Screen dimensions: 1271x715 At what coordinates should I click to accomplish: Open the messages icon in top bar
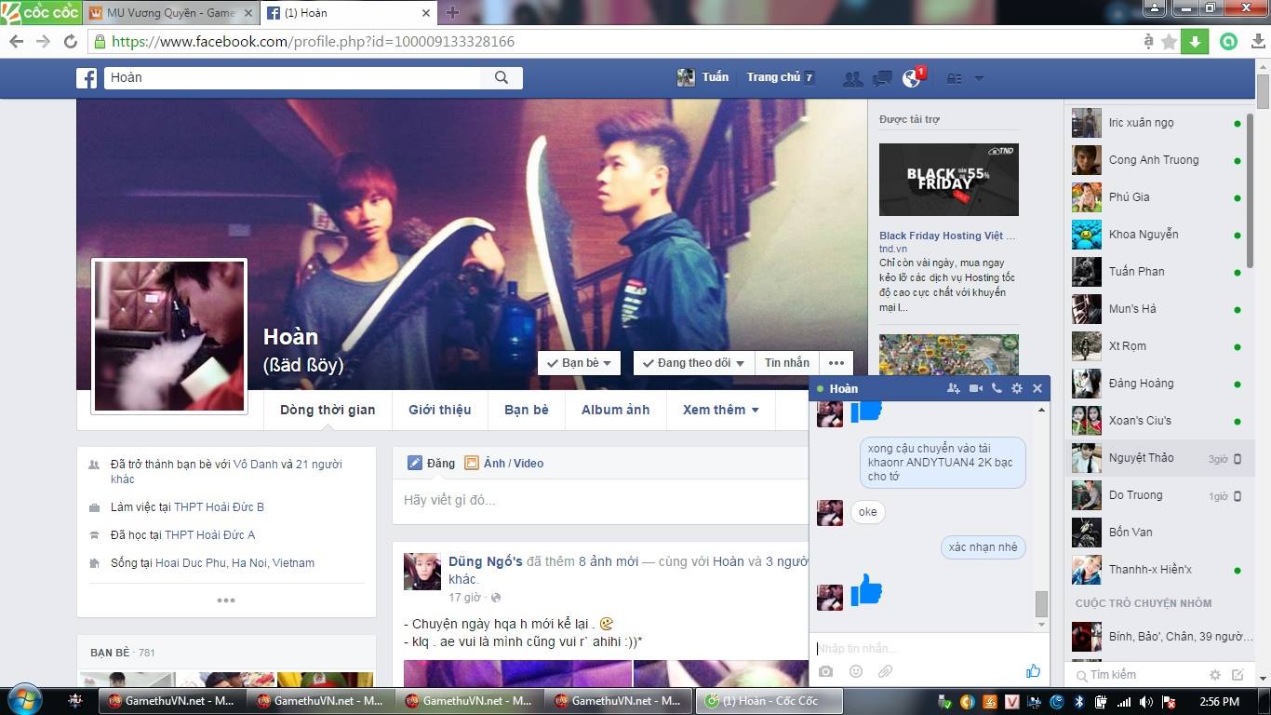coord(882,78)
